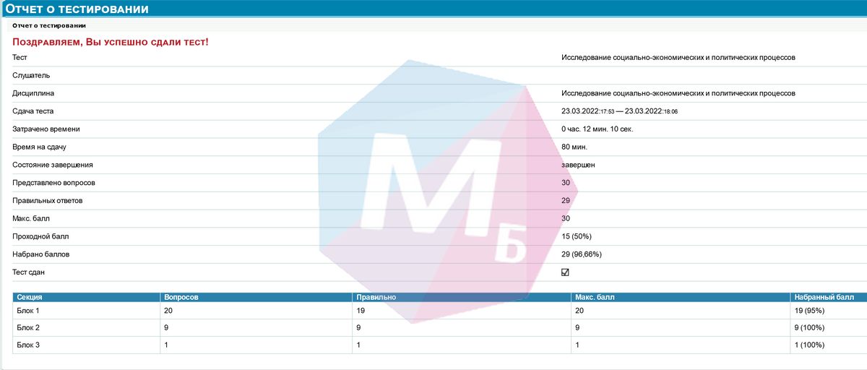Click the '0 час. 12 мин. 10 сек.' value

tap(598, 129)
